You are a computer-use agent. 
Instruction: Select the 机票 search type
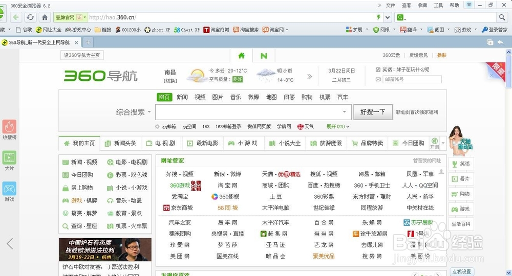click(x=325, y=97)
